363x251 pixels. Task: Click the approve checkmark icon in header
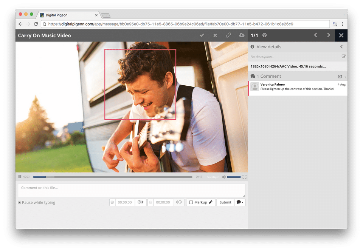coord(202,35)
